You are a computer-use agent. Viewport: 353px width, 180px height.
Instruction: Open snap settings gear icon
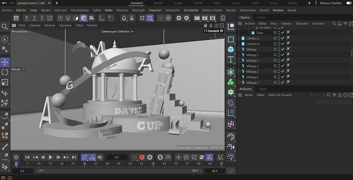pyautogui.click(x=132, y=18)
